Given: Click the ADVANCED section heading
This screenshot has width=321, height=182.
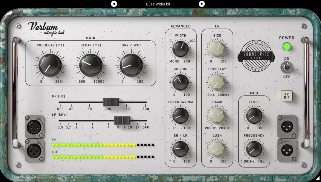Looking at the screenshot, I should [x=181, y=26].
